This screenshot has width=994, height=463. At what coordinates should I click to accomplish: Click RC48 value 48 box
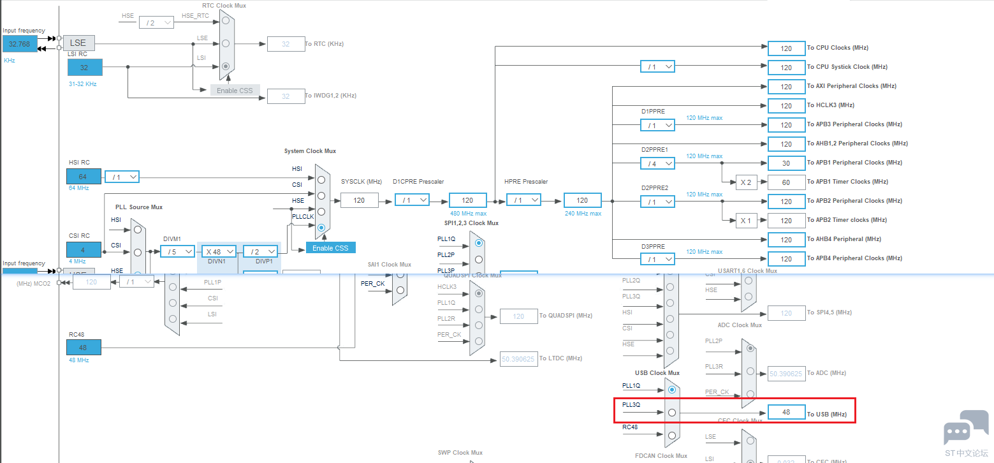(84, 348)
